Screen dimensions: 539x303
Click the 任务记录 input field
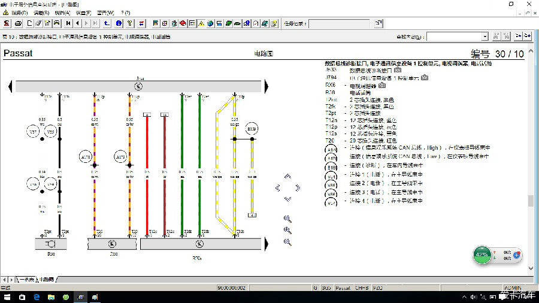coord(339,24)
